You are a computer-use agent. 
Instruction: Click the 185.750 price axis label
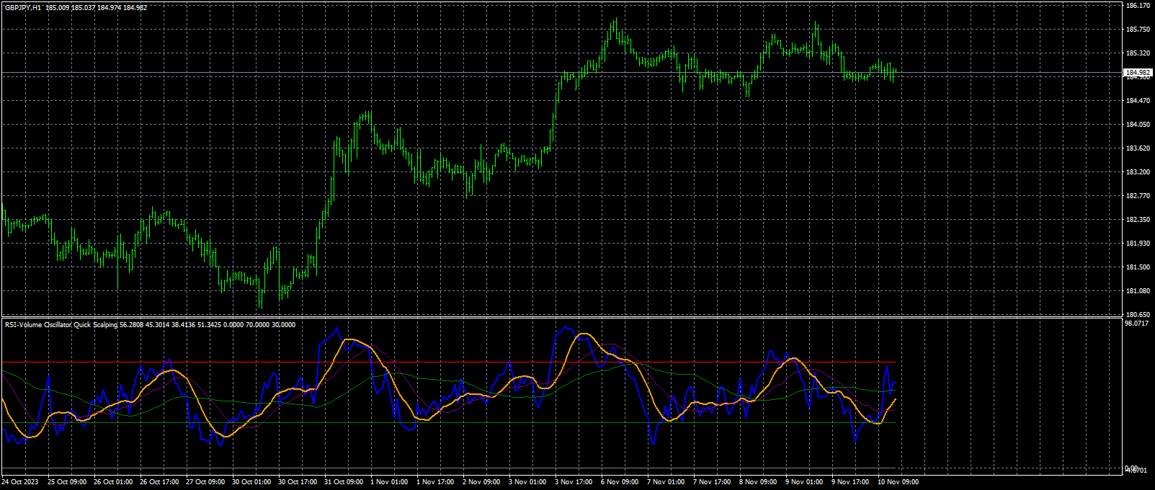click(1138, 30)
